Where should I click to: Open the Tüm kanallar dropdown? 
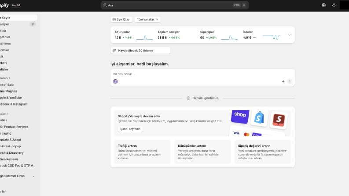[147, 19]
